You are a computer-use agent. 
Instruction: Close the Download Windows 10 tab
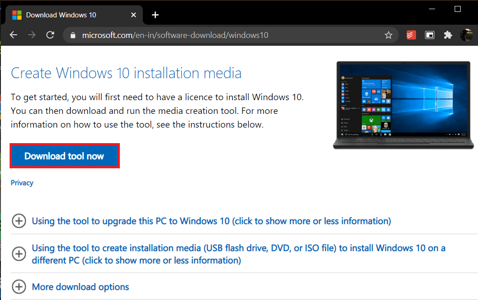coord(134,15)
